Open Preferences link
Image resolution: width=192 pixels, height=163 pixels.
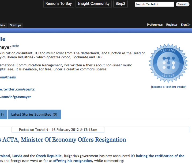[155, 25]
